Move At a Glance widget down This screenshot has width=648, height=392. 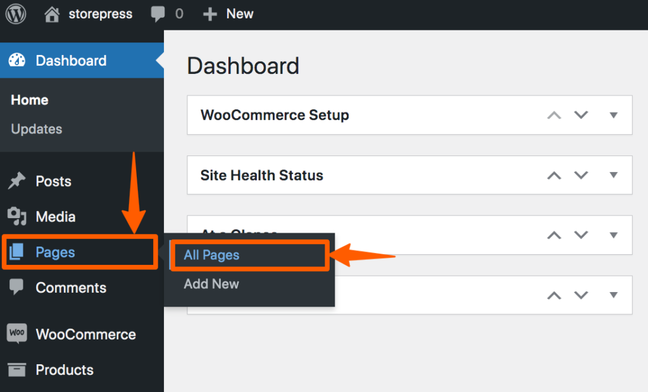click(x=581, y=235)
